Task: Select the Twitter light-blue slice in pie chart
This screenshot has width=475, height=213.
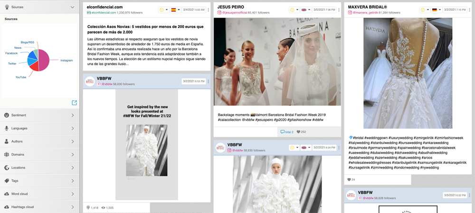Action: coord(31,61)
